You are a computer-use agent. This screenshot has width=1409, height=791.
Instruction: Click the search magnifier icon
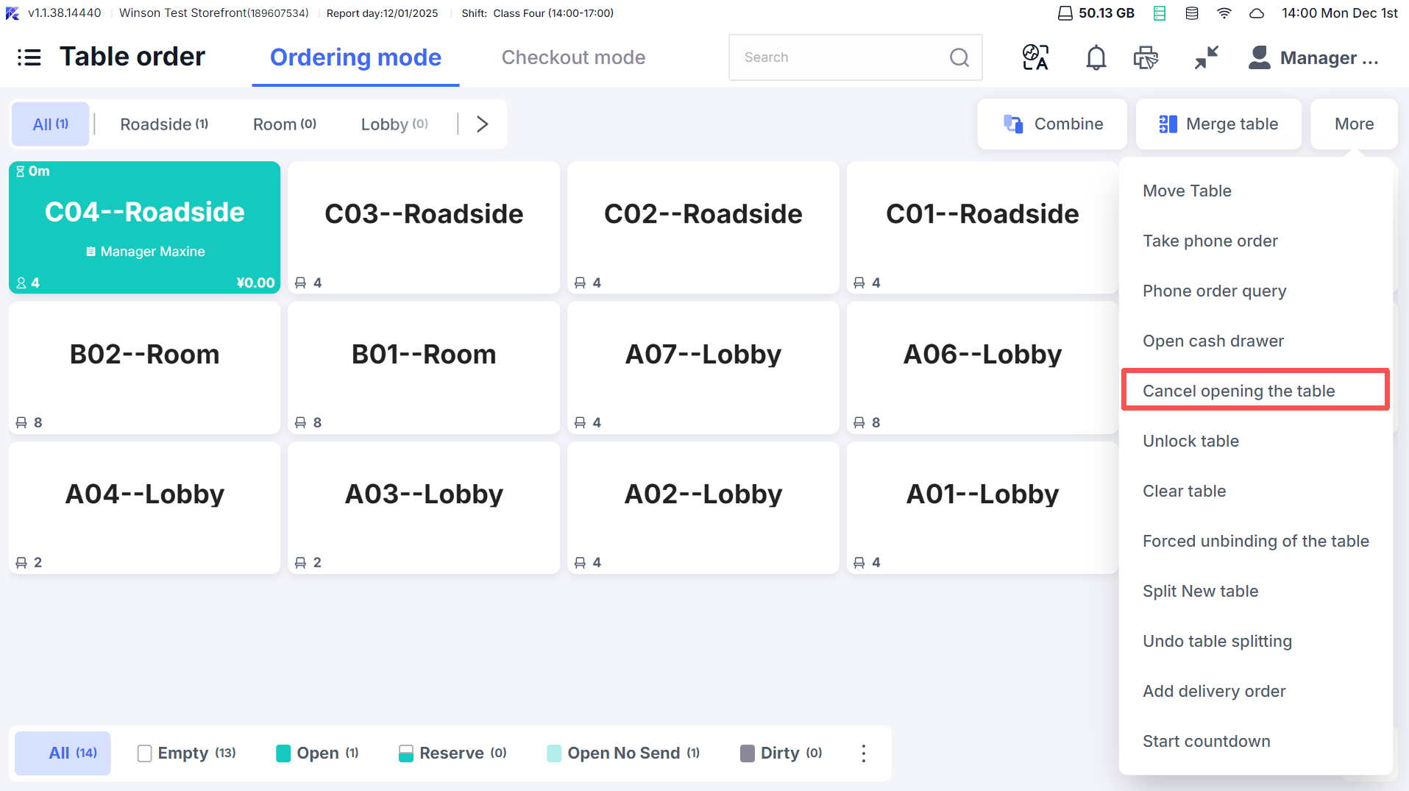coord(959,57)
